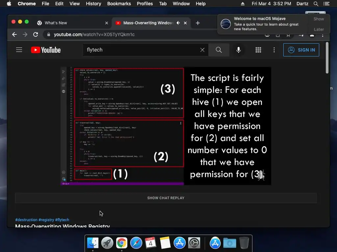
Task: Open the Profiles menu
Action: [145, 4]
